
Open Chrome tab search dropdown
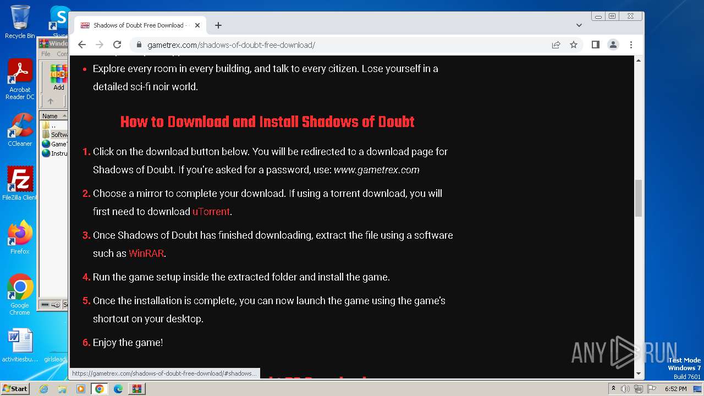coord(579,25)
